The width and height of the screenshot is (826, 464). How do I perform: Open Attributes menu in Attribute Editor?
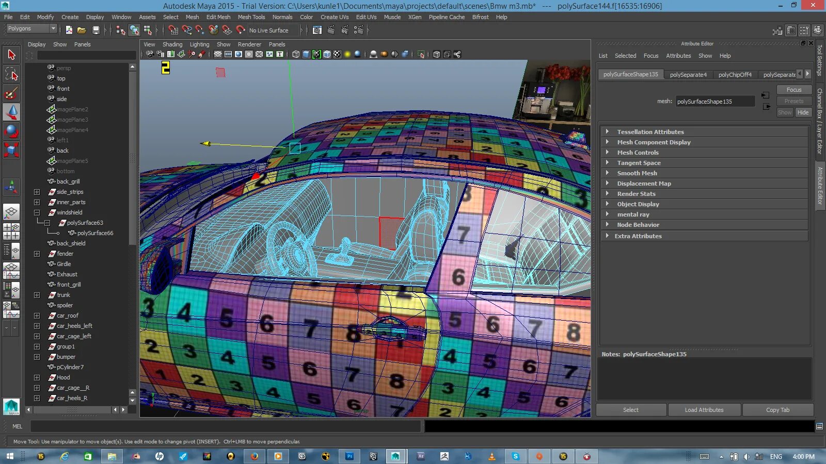coord(678,56)
